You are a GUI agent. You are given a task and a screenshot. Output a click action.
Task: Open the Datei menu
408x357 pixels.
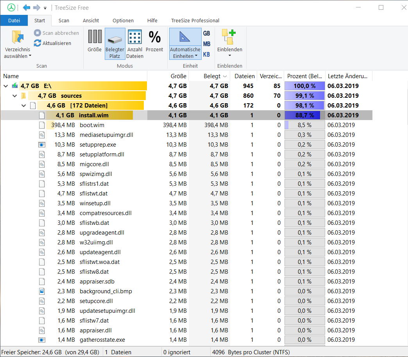(14, 20)
